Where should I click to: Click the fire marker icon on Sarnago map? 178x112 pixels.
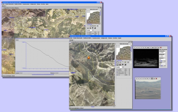(x=89, y=57)
